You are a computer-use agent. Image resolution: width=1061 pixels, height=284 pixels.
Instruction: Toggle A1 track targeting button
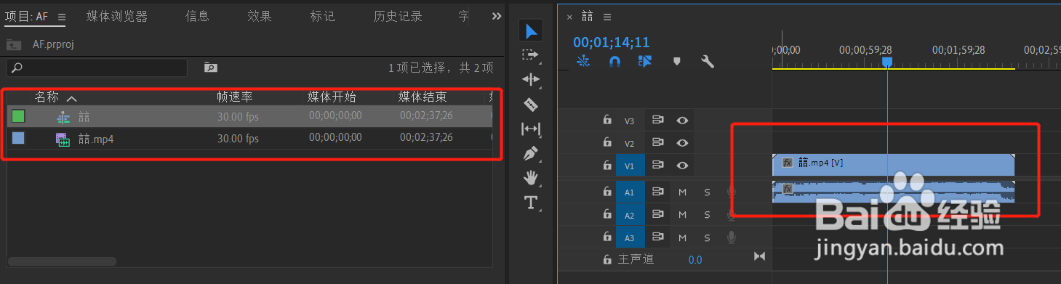point(630,192)
